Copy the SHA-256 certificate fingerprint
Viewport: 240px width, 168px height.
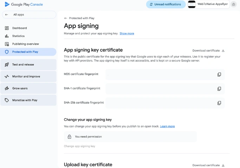(x=219, y=103)
